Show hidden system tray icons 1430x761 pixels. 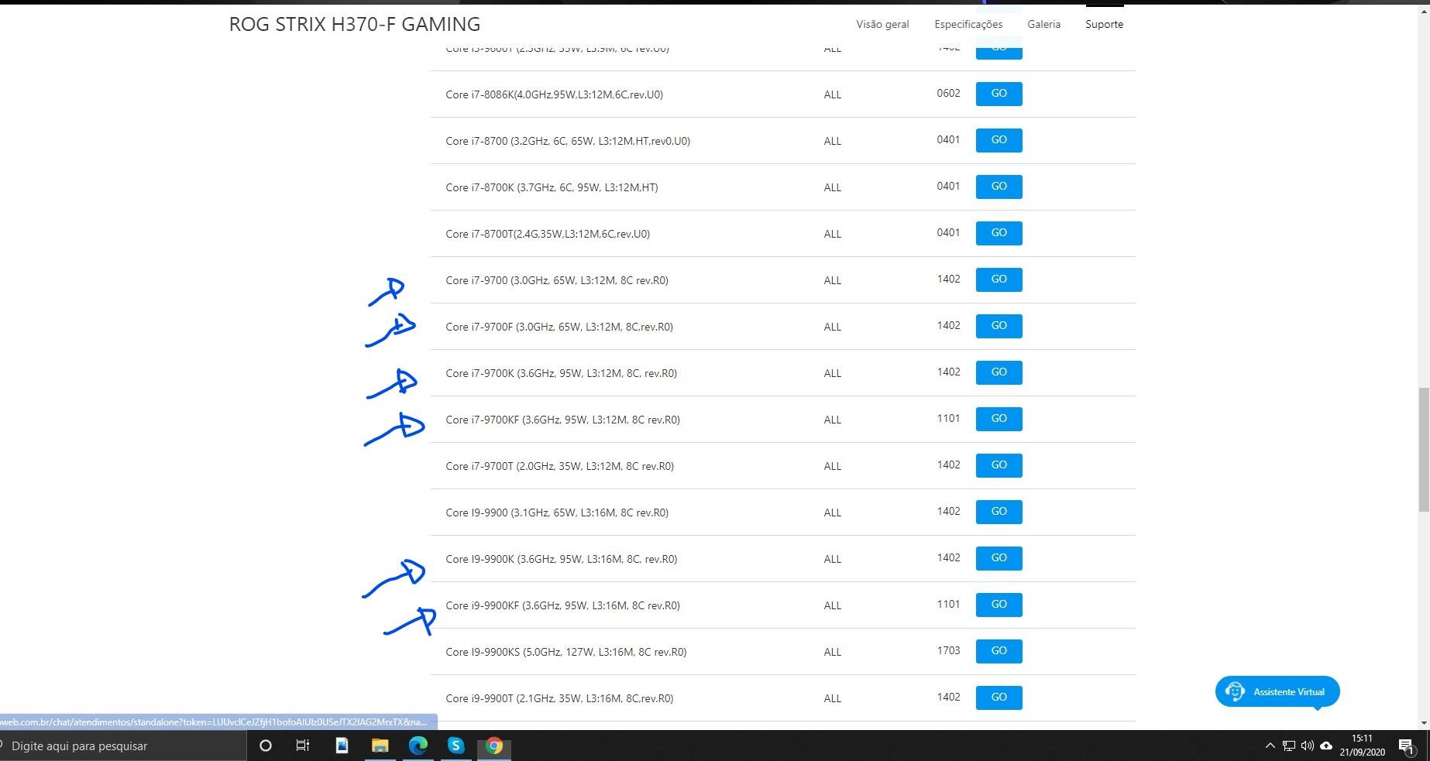[x=1270, y=746]
